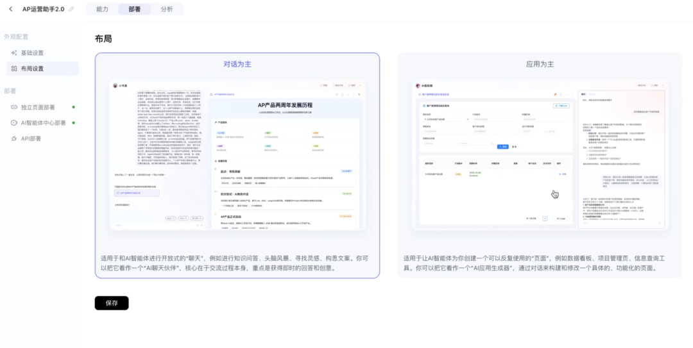The width and height of the screenshot is (693, 348).
Task: Choose the 对话为主 layout option
Action: coord(237,64)
